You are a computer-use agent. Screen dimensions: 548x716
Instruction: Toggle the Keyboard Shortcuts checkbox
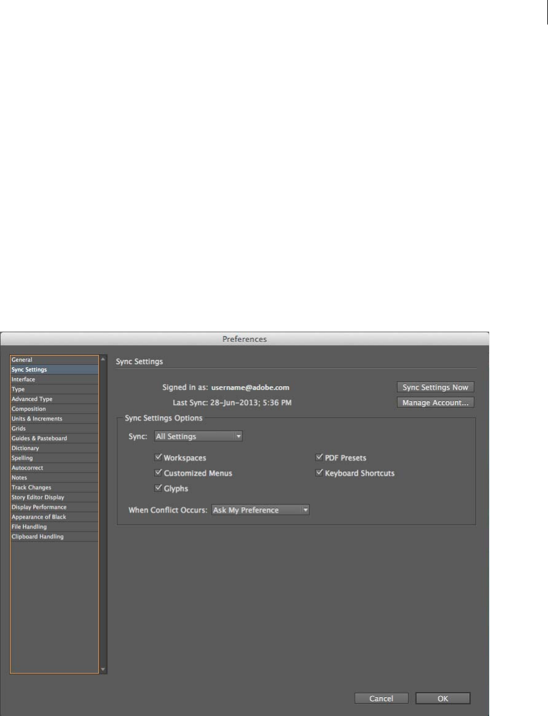319,473
